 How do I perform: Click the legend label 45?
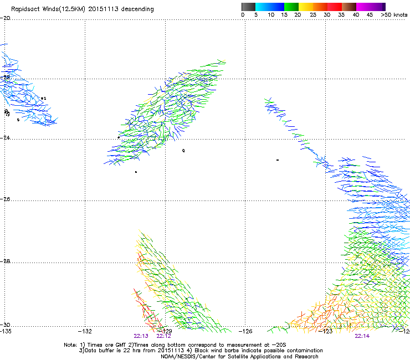[x=370, y=15]
